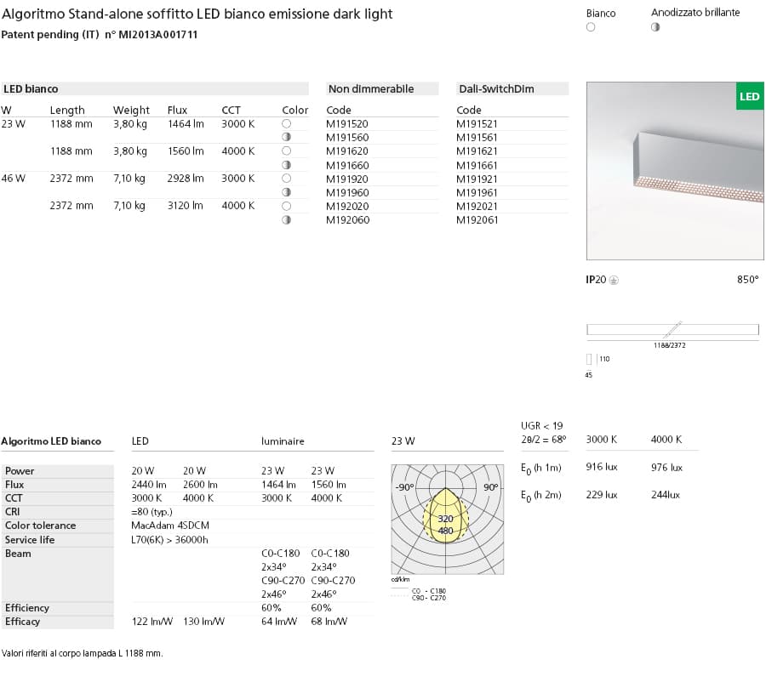Click the green LED badge icon

pos(749,96)
